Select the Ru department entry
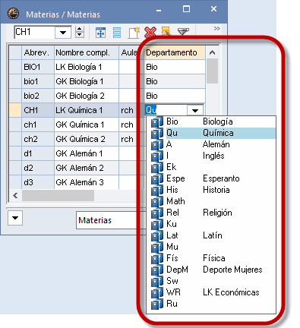Screen dimensions: 300x328 point(211,304)
